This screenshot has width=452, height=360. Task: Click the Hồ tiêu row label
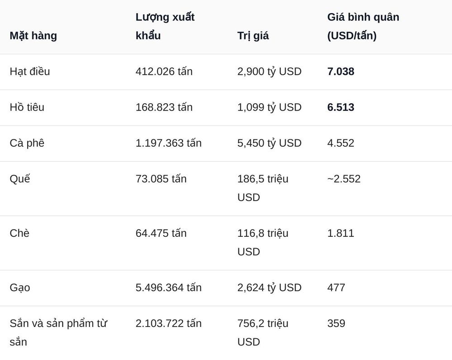(27, 107)
